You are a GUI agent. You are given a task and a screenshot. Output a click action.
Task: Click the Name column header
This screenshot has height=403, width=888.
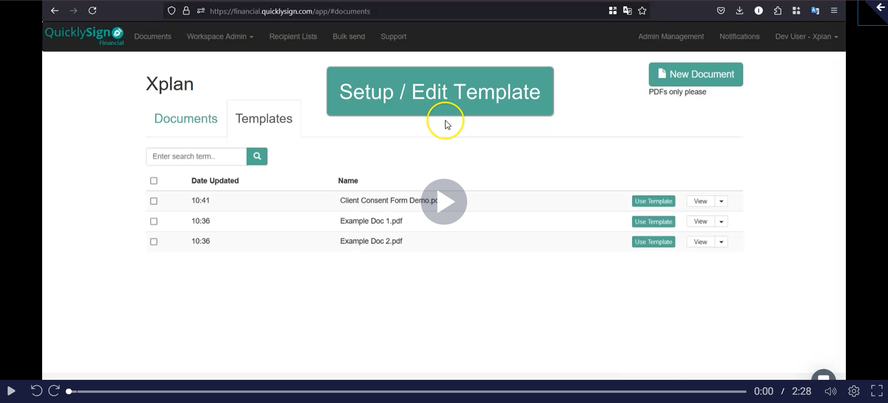coord(348,181)
